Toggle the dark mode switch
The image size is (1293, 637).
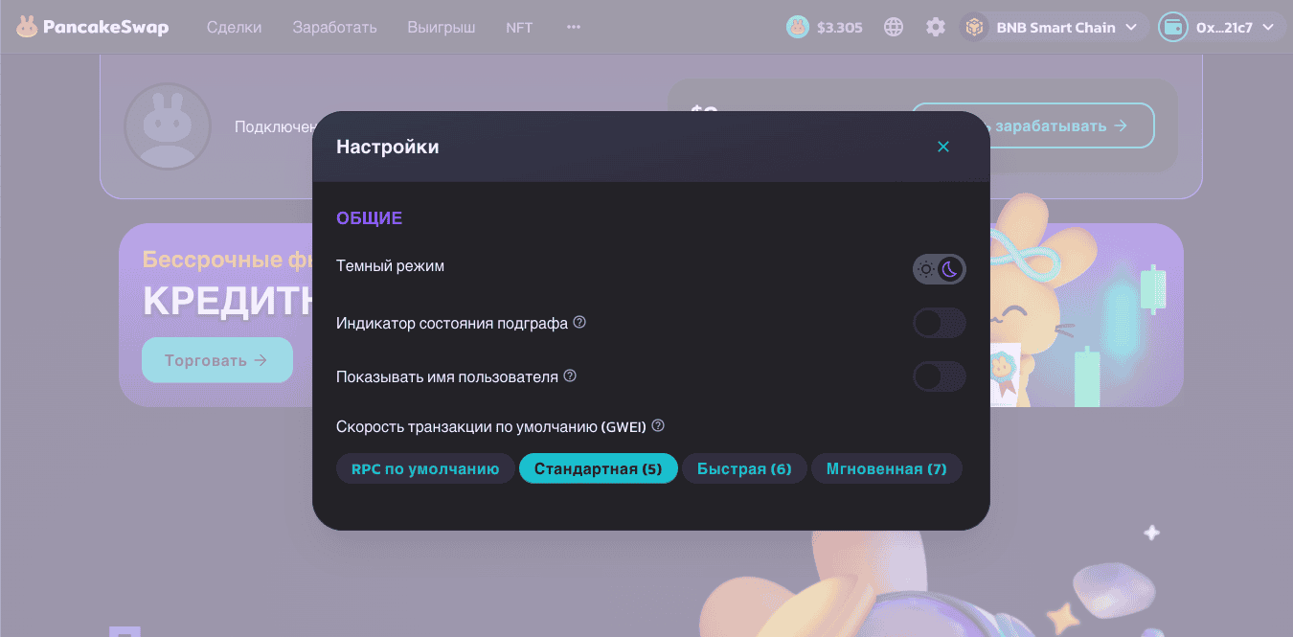(939, 269)
